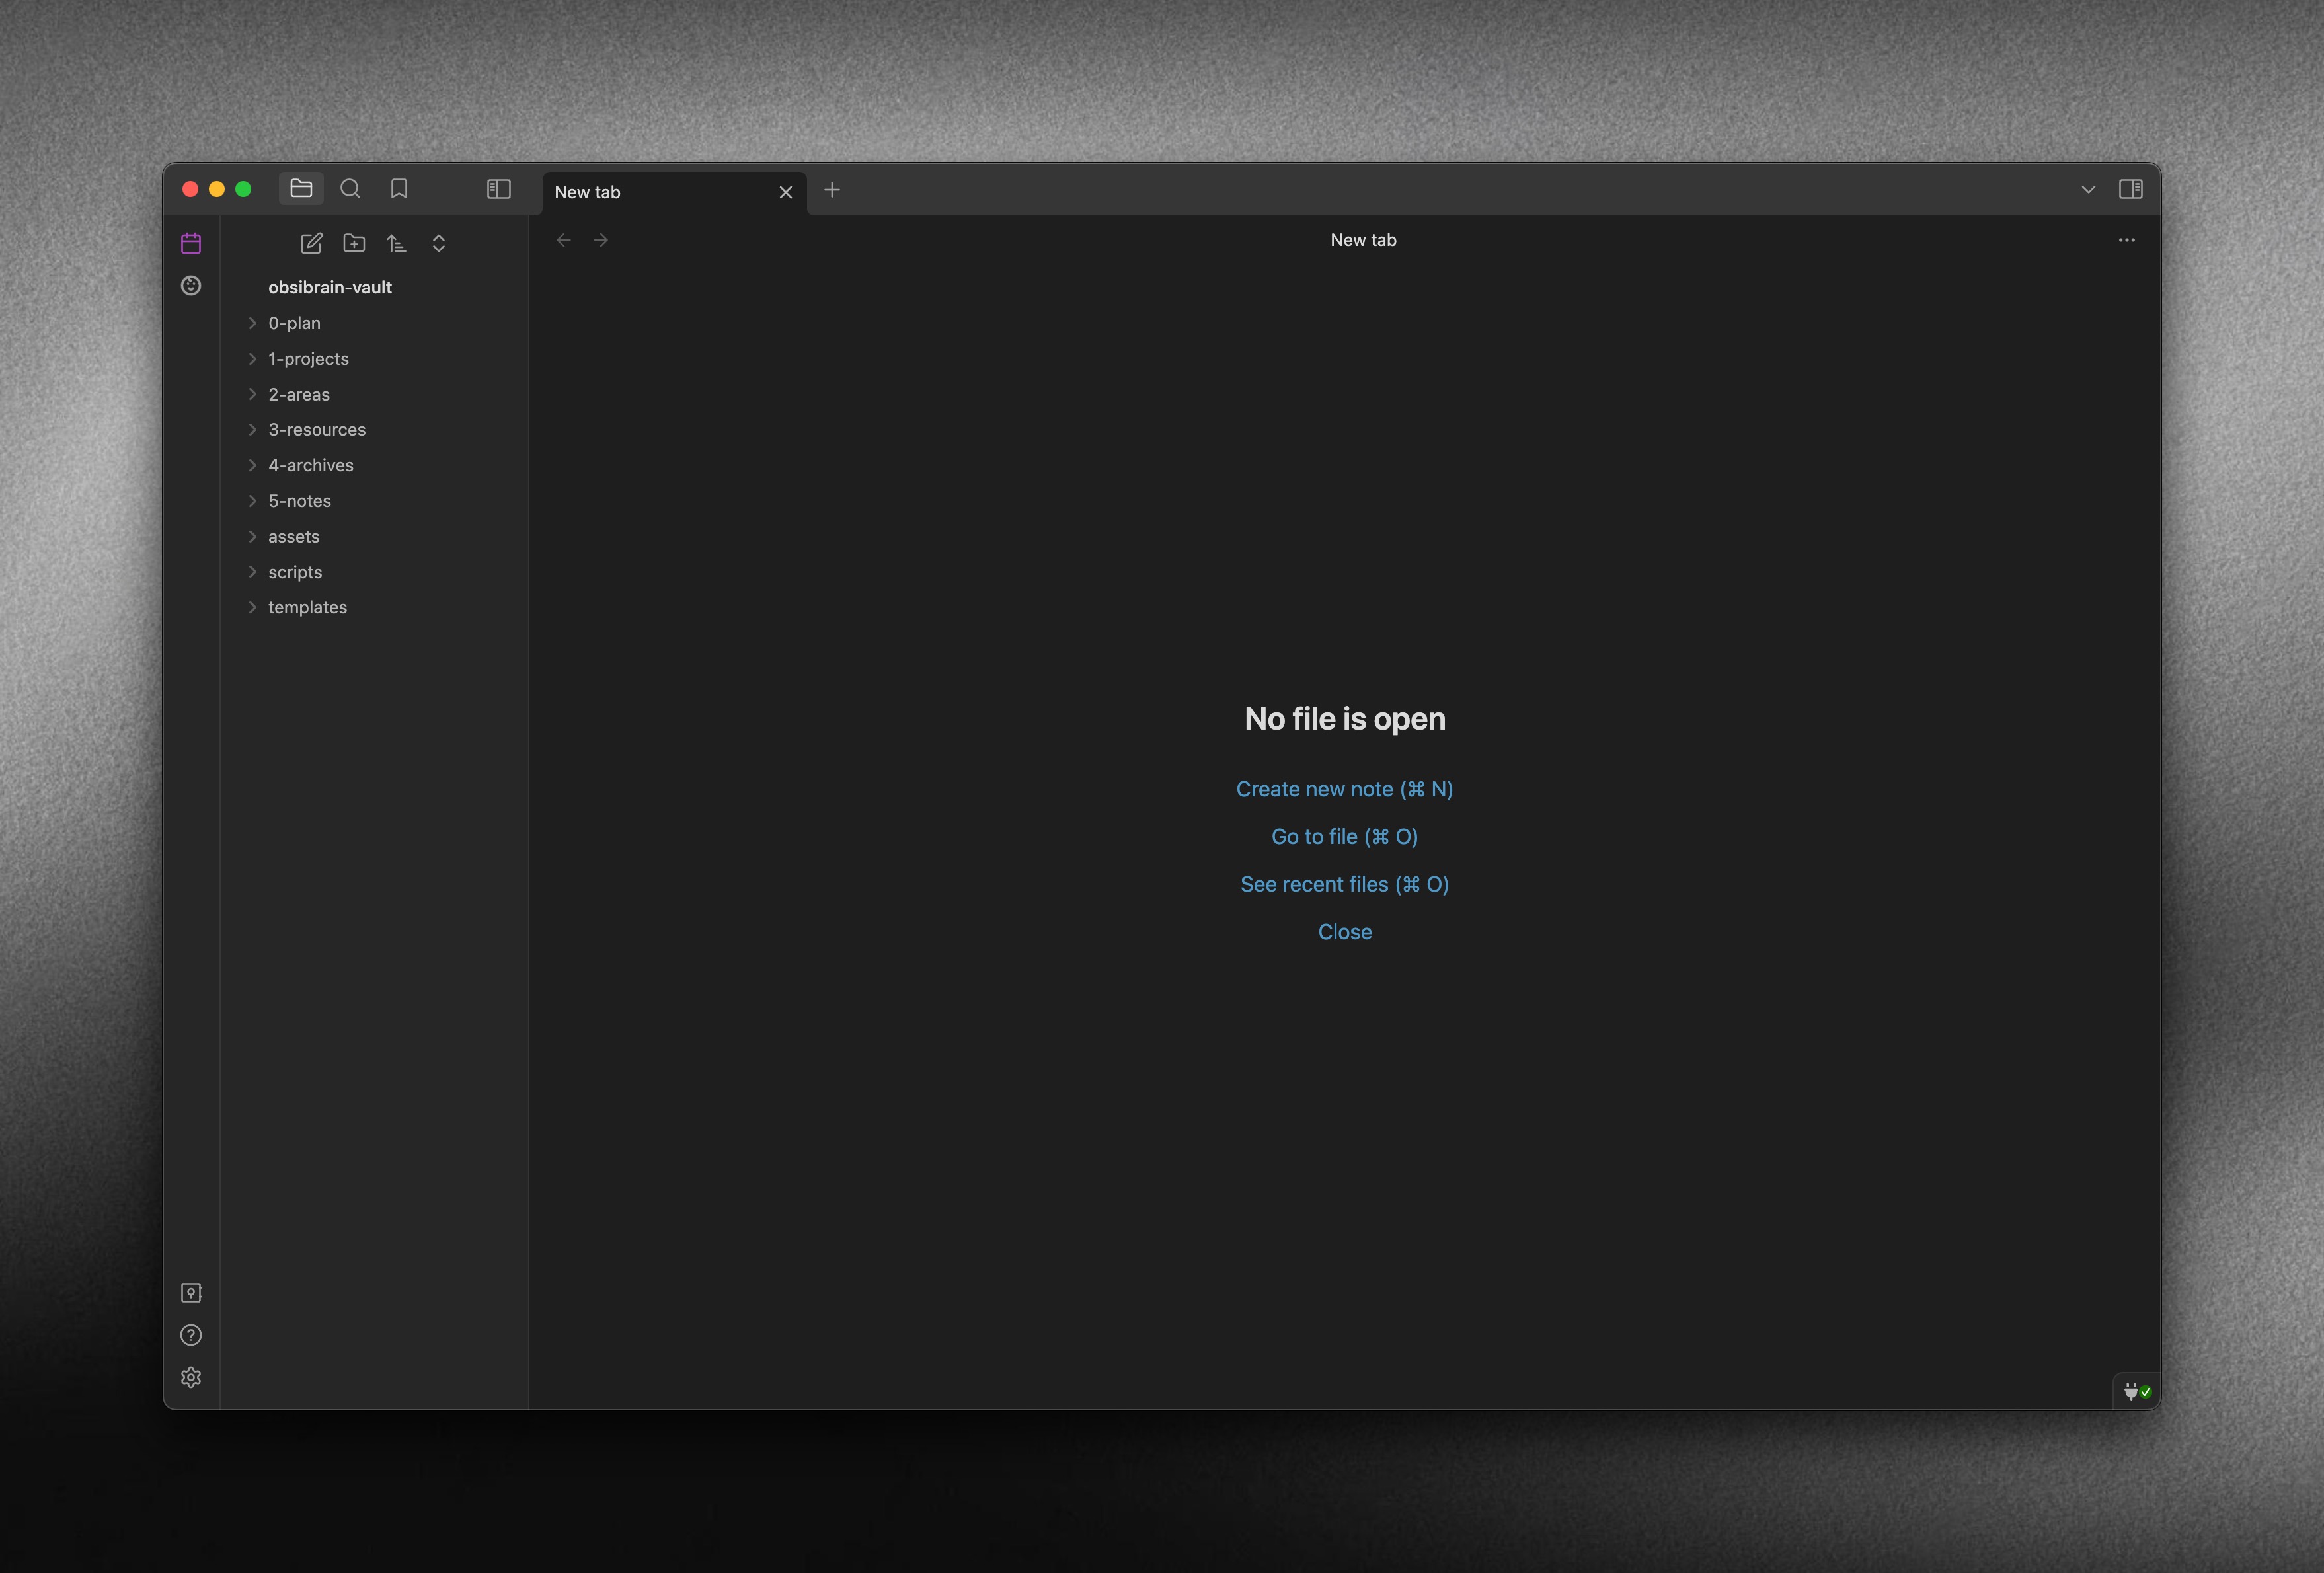Viewport: 2324px width, 1573px height.
Task: Click the Go to file link
Action: pyautogui.click(x=1344, y=837)
